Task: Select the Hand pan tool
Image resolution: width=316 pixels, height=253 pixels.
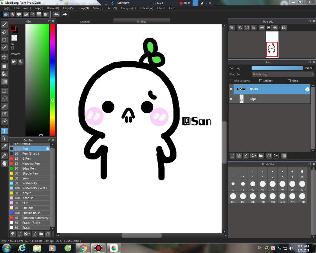Action: (4, 163)
